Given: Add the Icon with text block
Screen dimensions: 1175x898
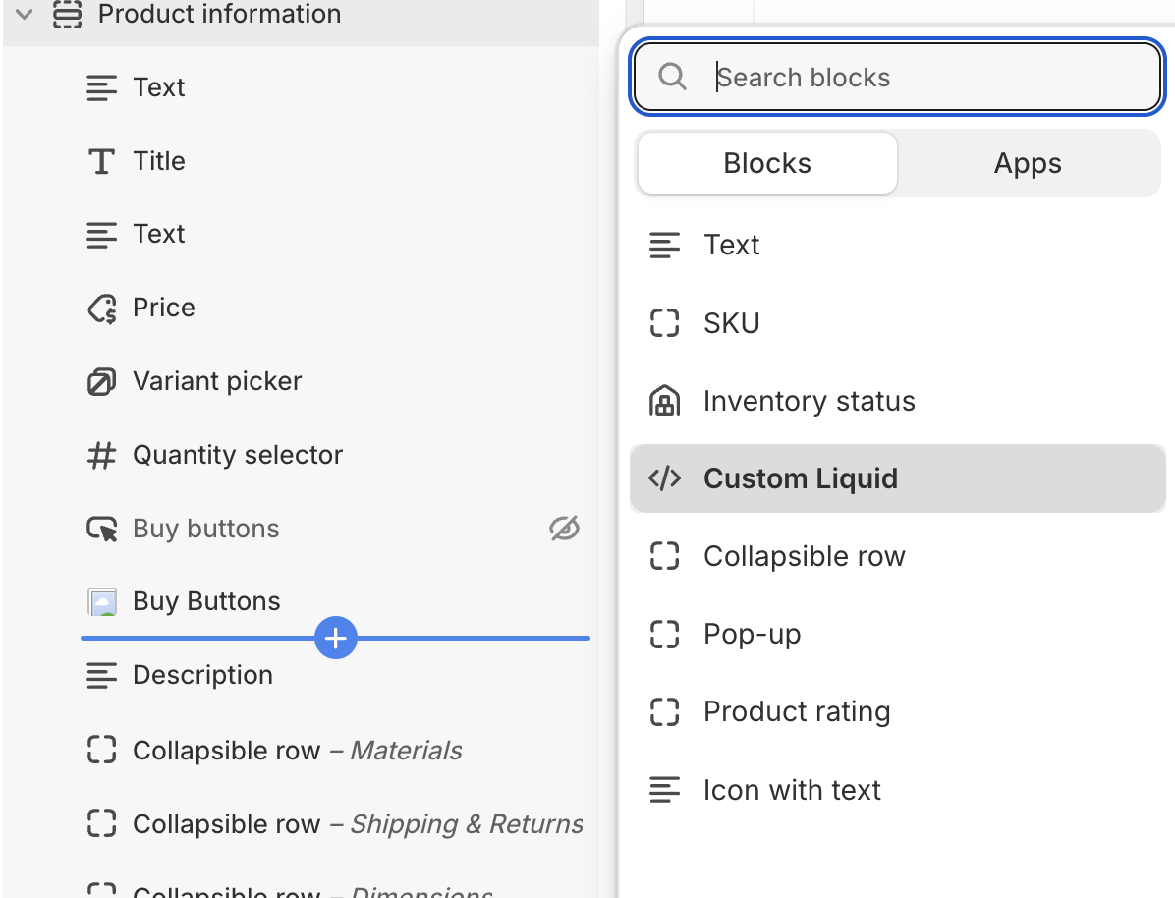Looking at the screenshot, I should (x=792, y=790).
